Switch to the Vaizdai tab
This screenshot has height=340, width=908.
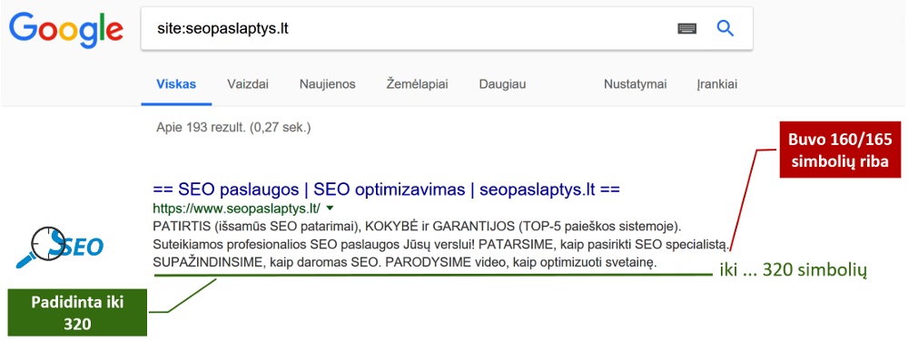(248, 84)
